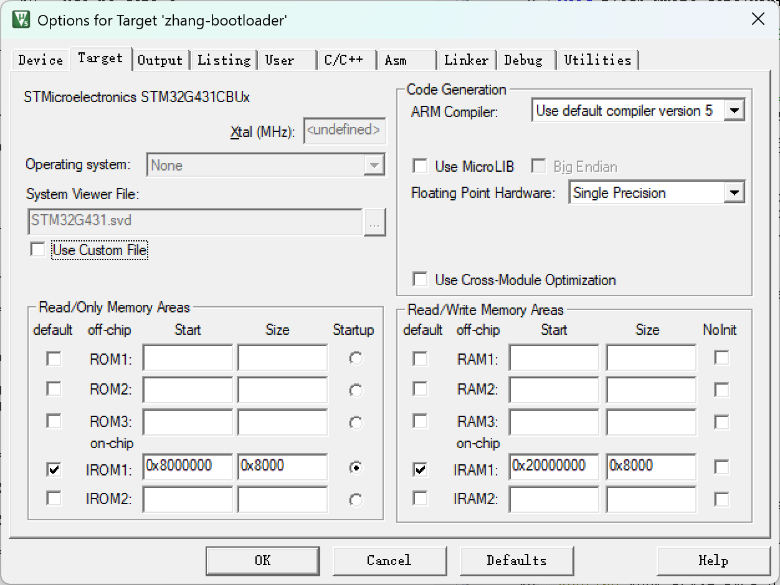Screen dimensions: 780x585
Task: Switch to the Linker tab
Action: click(x=466, y=60)
